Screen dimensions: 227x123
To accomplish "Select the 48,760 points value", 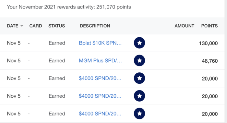I will tap(210, 61).
